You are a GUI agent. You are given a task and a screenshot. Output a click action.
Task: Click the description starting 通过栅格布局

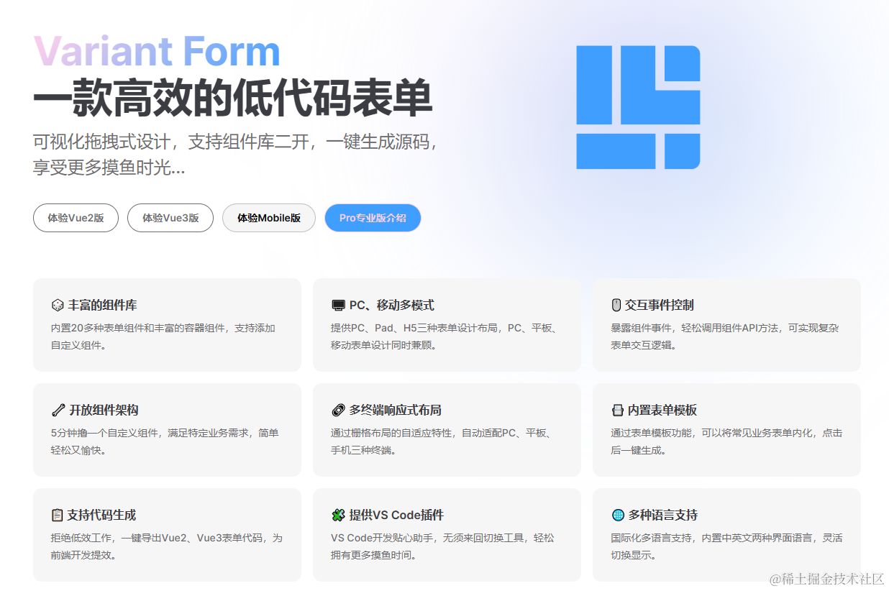pos(441,441)
